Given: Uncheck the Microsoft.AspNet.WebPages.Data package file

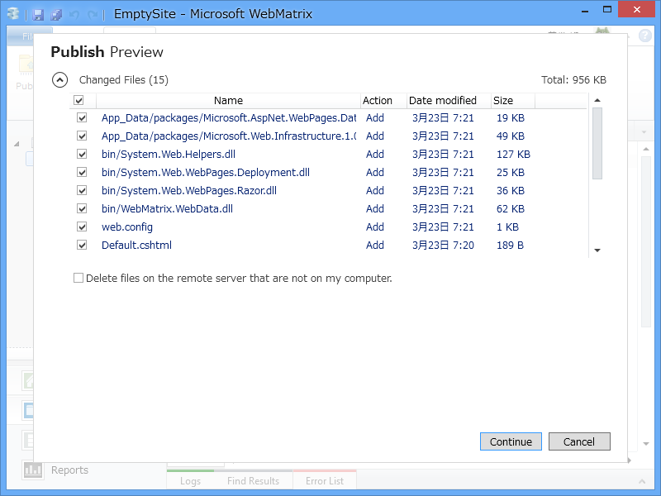Looking at the screenshot, I should [x=82, y=117].
